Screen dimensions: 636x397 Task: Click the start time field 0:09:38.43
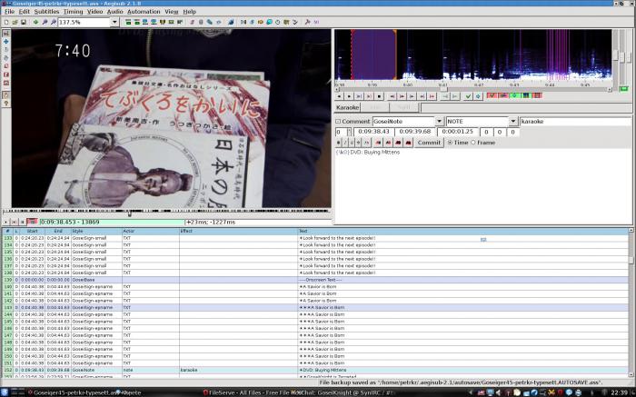tap(374, 132)
